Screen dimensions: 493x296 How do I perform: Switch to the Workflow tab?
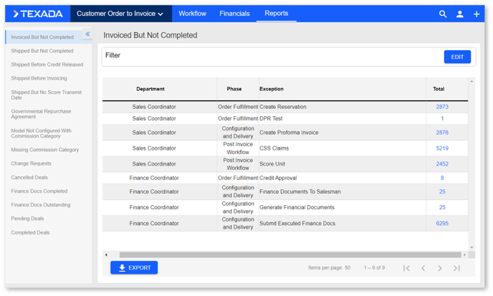pyautogui.click(x=192, y=14)
